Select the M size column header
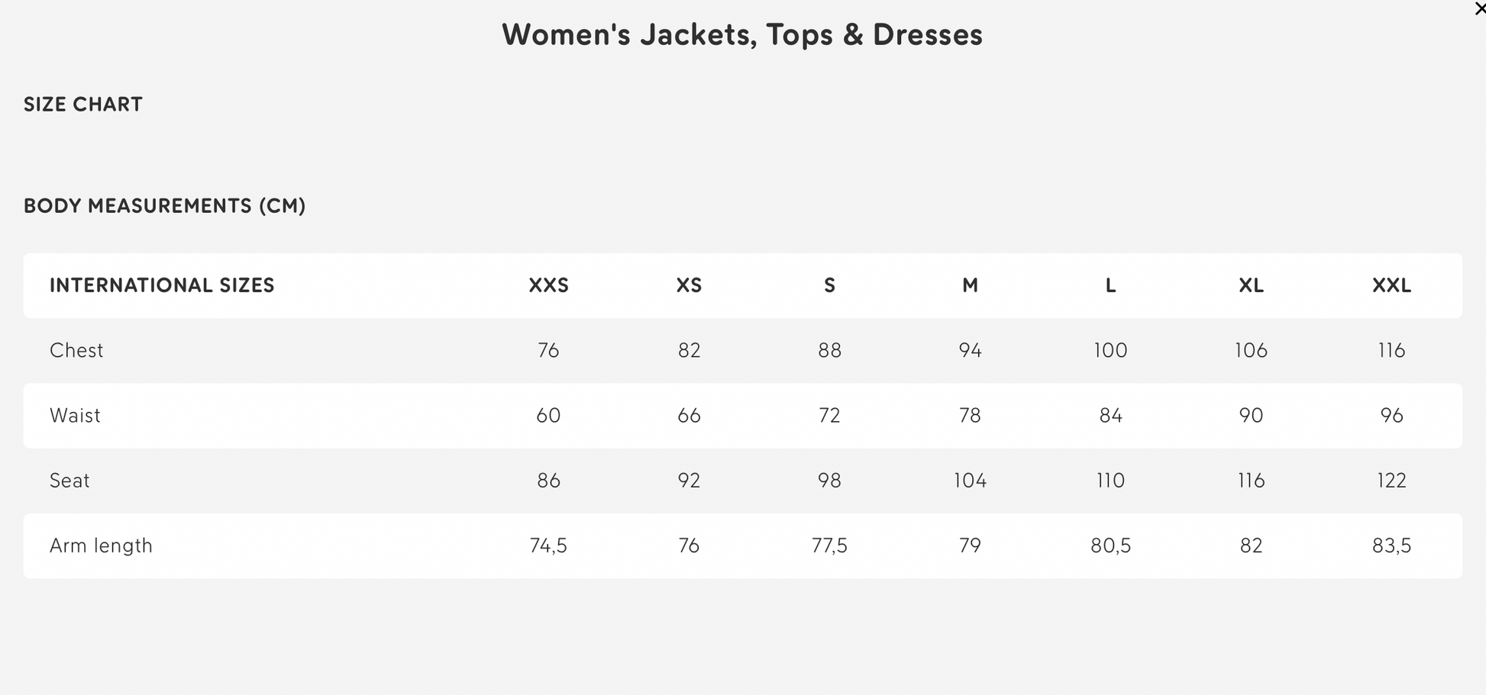Screen dimensions: 1486x695 [969, 285]
